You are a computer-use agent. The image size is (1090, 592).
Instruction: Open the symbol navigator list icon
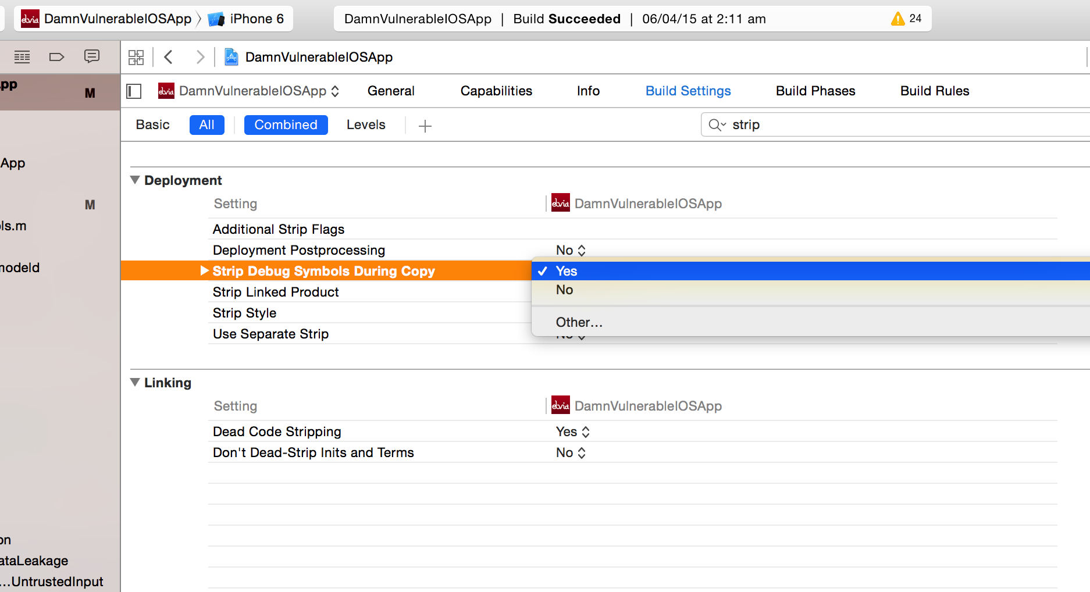22,57
